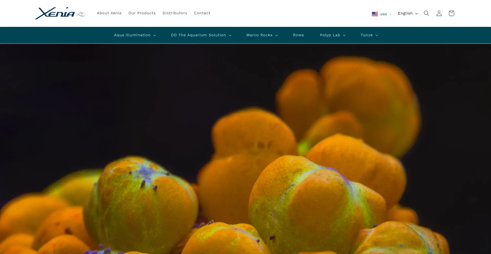Open the Distributors page
Viewport: 491px width, 254px height.
[175, 13]
